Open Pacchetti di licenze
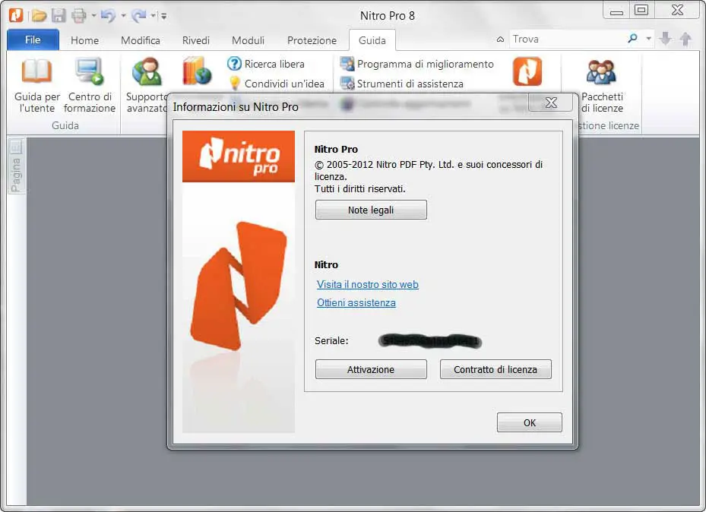Image resolution: width=706 pixels, height=512 pixels. 602,86
